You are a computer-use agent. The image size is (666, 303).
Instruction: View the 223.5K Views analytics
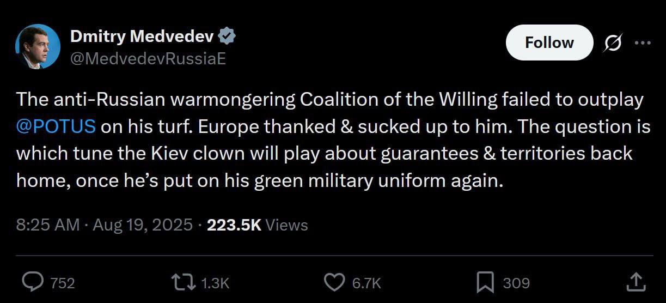pos(258,225)
